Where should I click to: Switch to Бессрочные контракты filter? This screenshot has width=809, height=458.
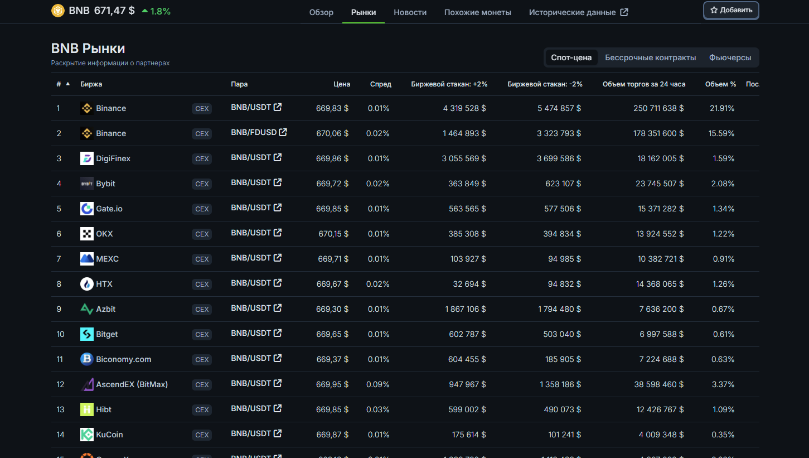pyautogui.click(x=651, y=57)
